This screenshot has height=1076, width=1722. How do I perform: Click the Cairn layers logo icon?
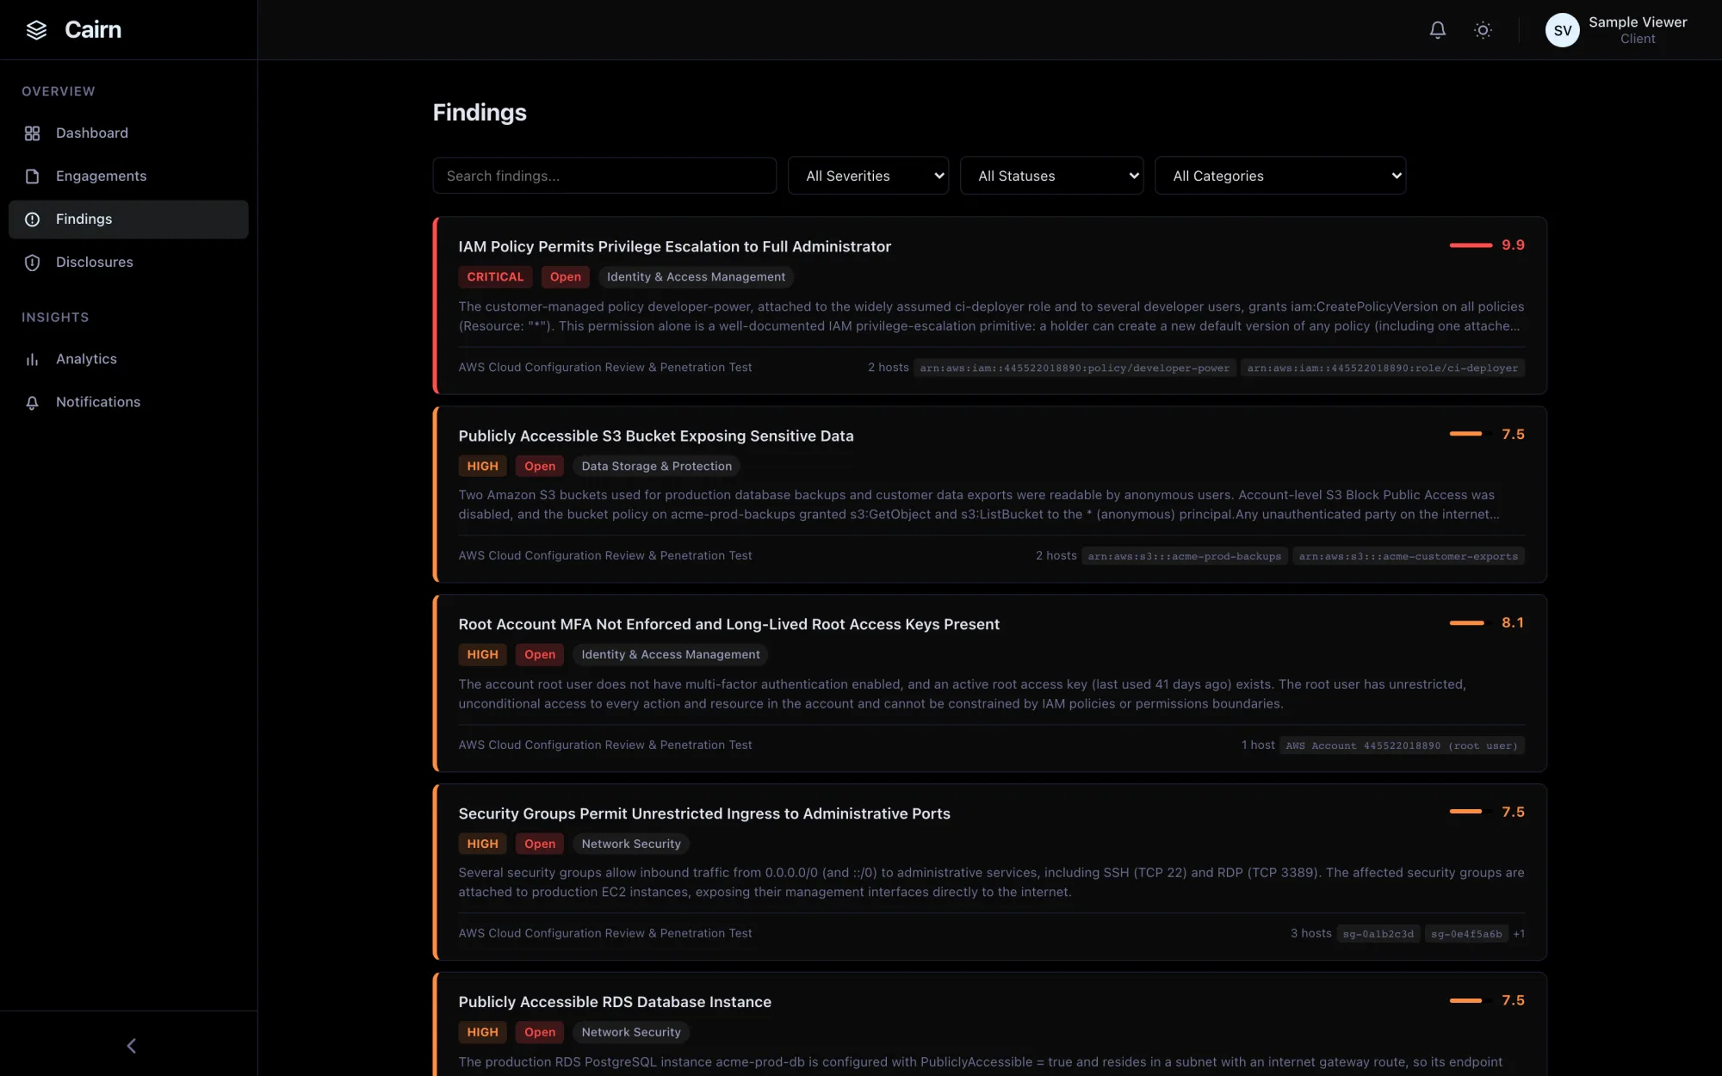click(x=36, y=30)
